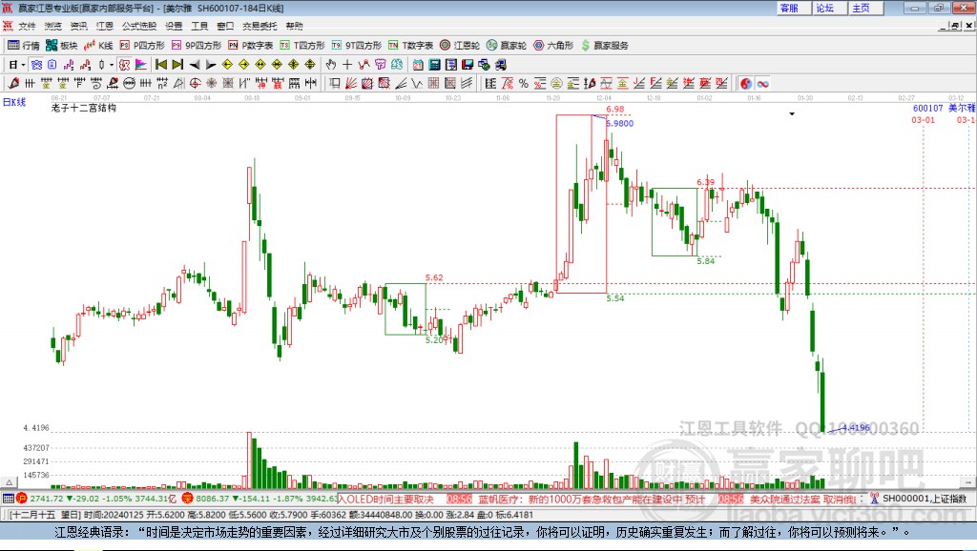The image size is (977, 551).
Task: Open the 9P四方形 tool
Action: [197, 46]
